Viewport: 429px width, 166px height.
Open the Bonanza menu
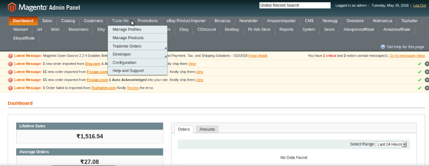(x=222, y=21)
